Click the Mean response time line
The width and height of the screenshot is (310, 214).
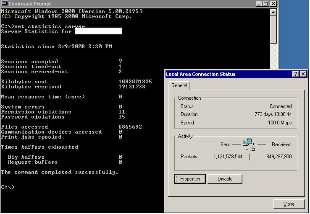[x=61, y=97]
